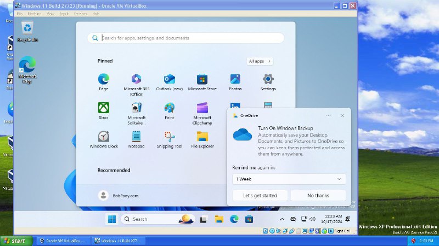The width and height of the screenshot is (439, 246).
Task: Show all apps list
Action: coord(260,61)
